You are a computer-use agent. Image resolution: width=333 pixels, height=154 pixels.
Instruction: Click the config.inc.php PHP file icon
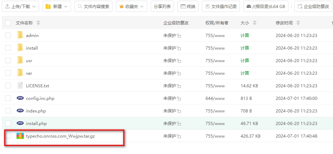pos(20,98)
